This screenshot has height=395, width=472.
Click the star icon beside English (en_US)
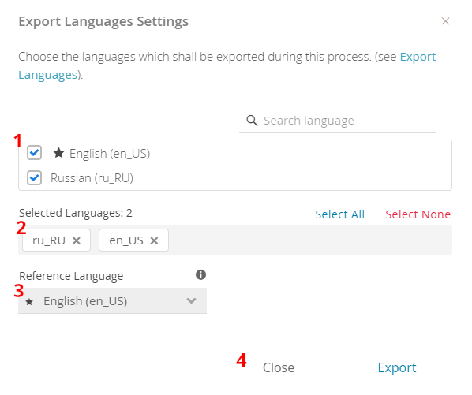click(58, 153)
